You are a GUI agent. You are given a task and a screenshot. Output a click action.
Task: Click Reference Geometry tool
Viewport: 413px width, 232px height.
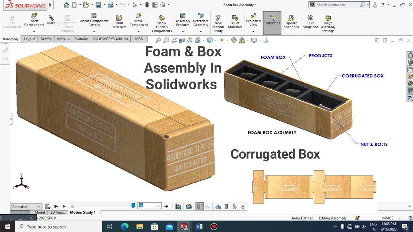coord(201,20)
